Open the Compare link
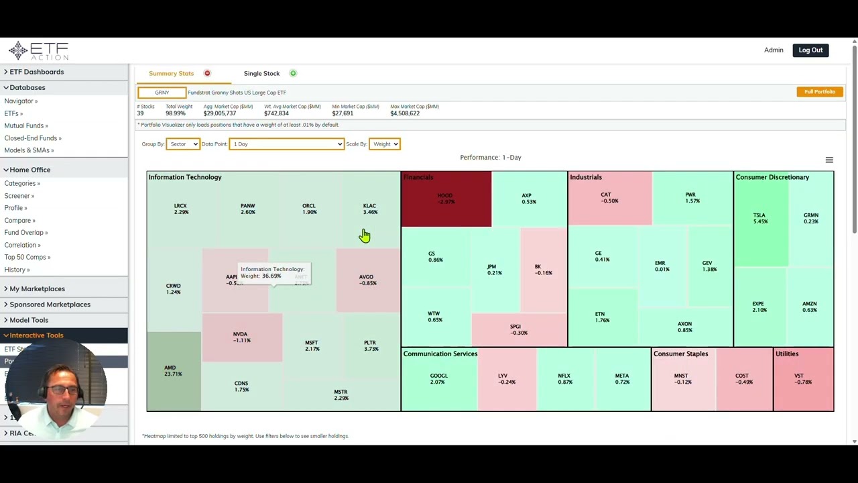 19,220
